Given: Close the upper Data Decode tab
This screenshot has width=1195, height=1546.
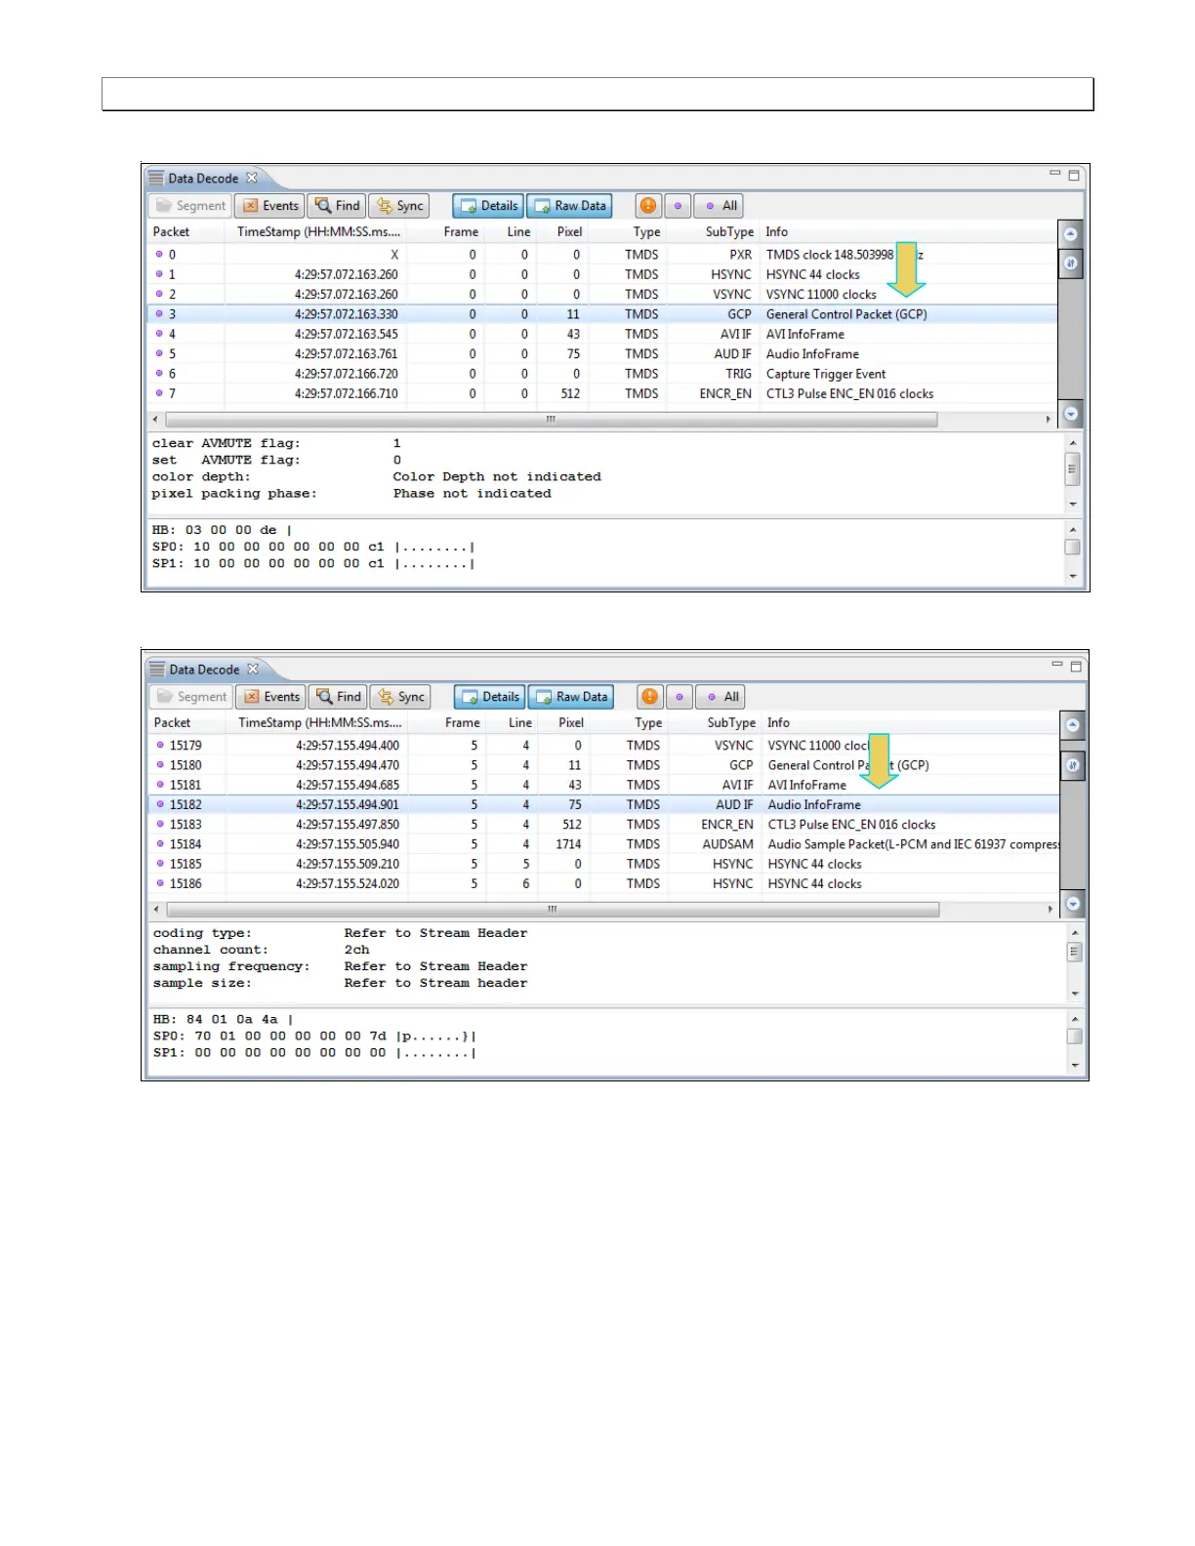Looking at the screenshot, I should click(252, 178).
